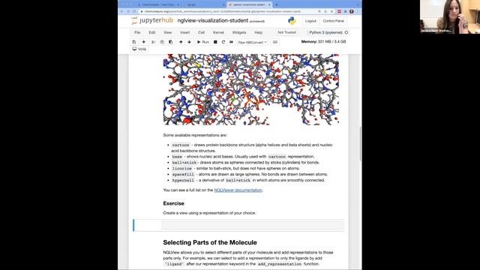Paste cells below icon

click(x=170, y=42)
